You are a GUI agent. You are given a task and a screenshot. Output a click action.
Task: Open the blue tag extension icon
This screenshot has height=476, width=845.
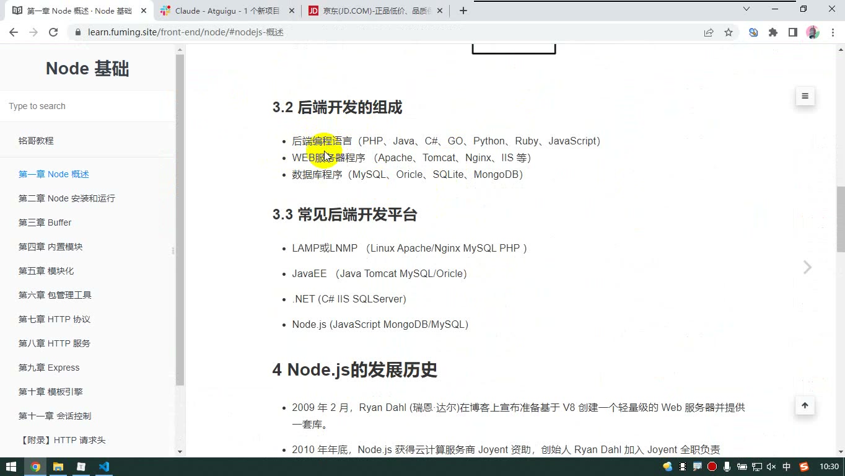753,32
